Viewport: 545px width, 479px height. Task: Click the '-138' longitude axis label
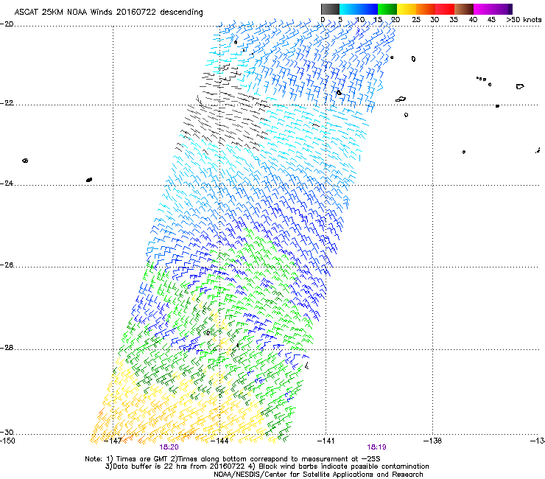[x=432, y=441]
